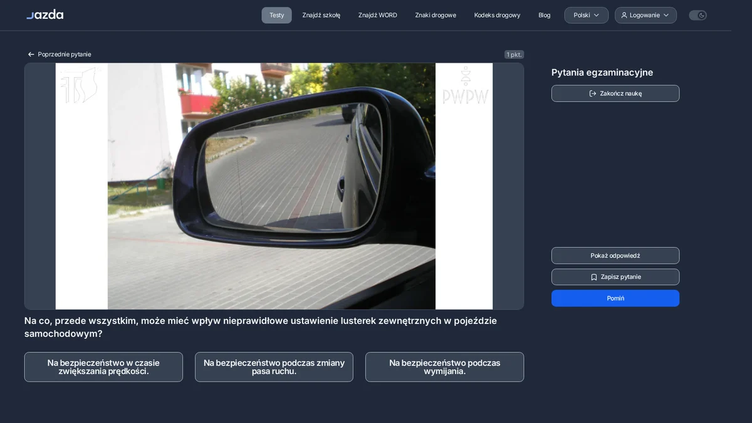Select answer about zmiany pasa ruchu

coord(274,367)
